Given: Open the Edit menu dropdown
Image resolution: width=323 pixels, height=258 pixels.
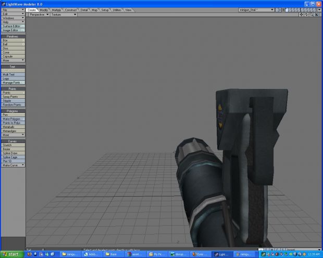Looking at the screenshot, I should pyautogui.click(x=13, y=14).
